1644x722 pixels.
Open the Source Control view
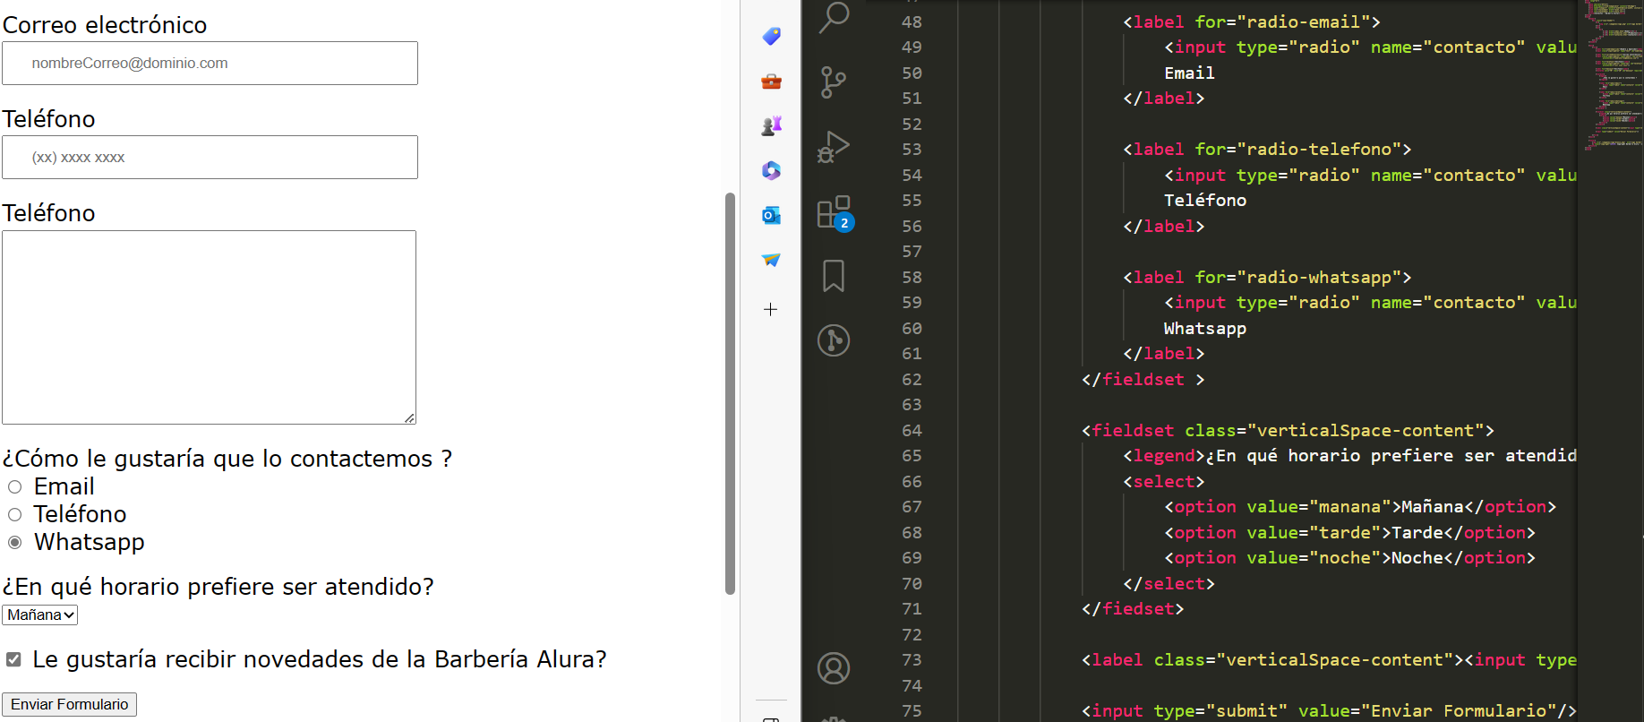[x=834, y=82]
